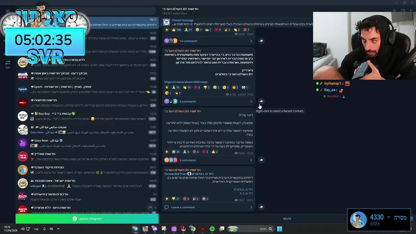Open the חדשות 100שטח chat
The height and width of the screenshot is (234, 416).
[x=87, y=103]
